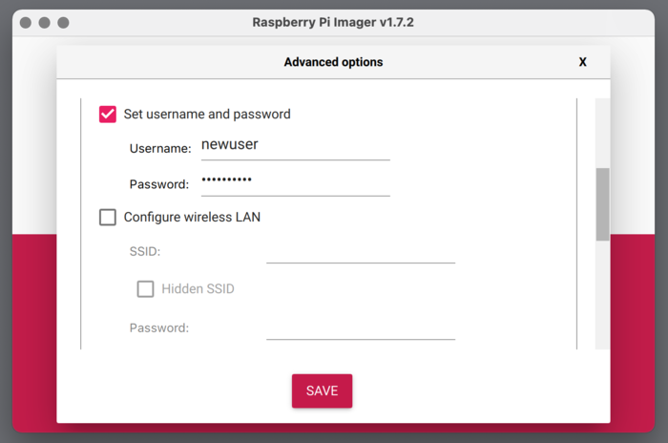Click the zoom window button
668x443 pixels.
coord(63,23)
